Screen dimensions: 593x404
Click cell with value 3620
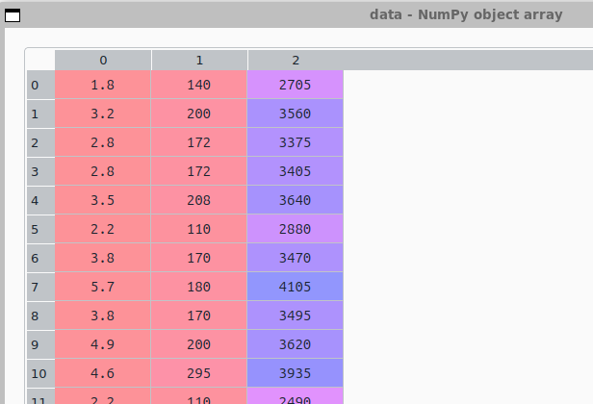(x=296, y=344)
